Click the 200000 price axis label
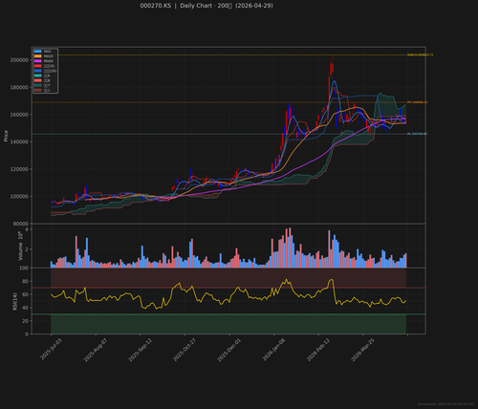This screenshot has height=409, width=478. 19,60
